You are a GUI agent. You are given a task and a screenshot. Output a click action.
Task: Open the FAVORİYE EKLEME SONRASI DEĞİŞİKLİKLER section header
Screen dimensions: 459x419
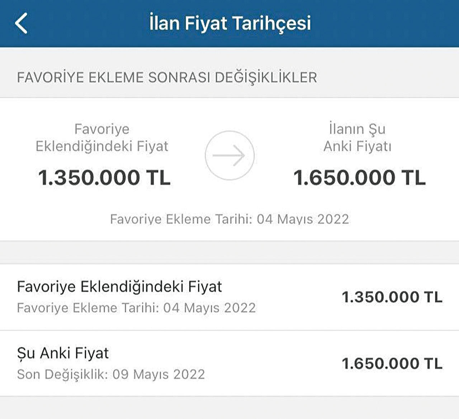(x=167, y=76)
